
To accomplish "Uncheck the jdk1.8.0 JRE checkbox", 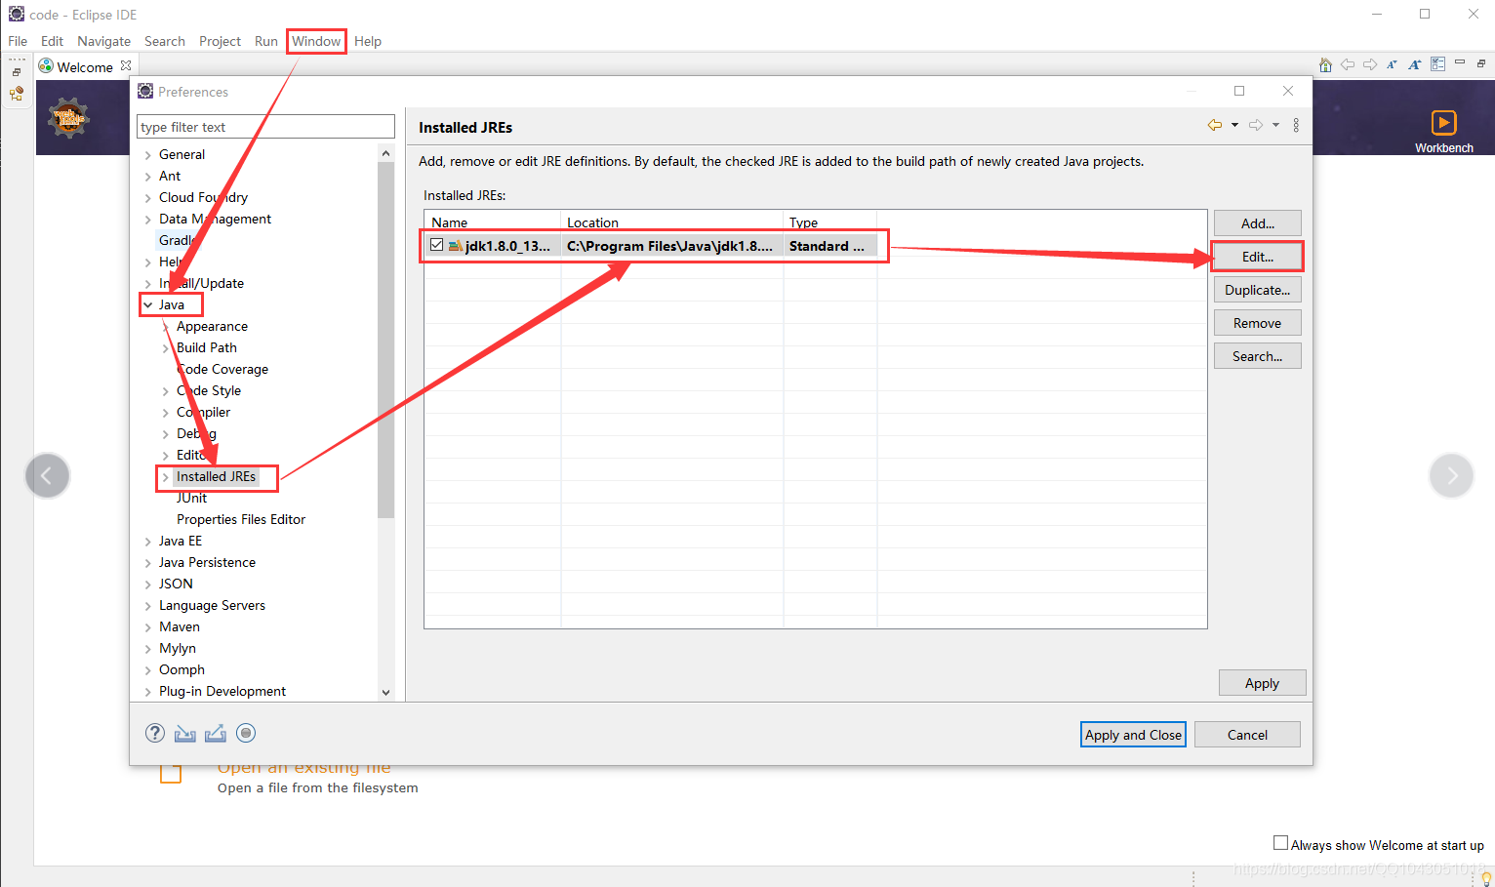I will (437, 245).
